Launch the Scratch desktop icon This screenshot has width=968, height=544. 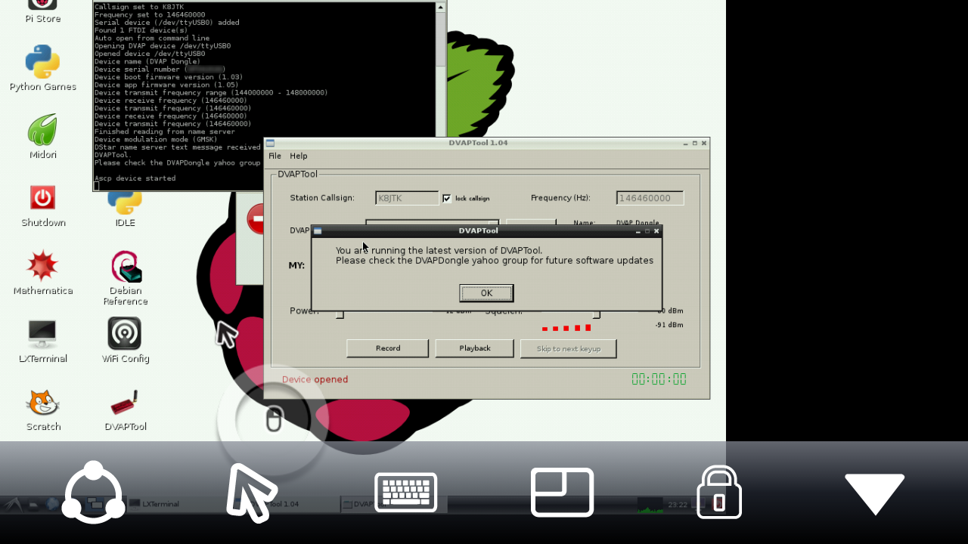[x=43, y=410]
